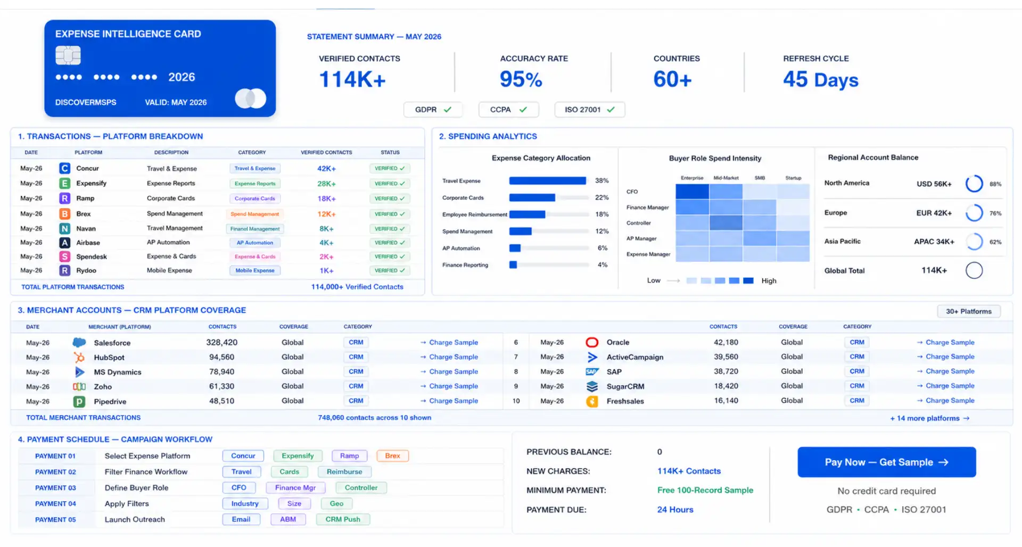Click the ActiveCampaign logo icon
Viewport: 1022px width, 547px height.
[x=592, y=357]
